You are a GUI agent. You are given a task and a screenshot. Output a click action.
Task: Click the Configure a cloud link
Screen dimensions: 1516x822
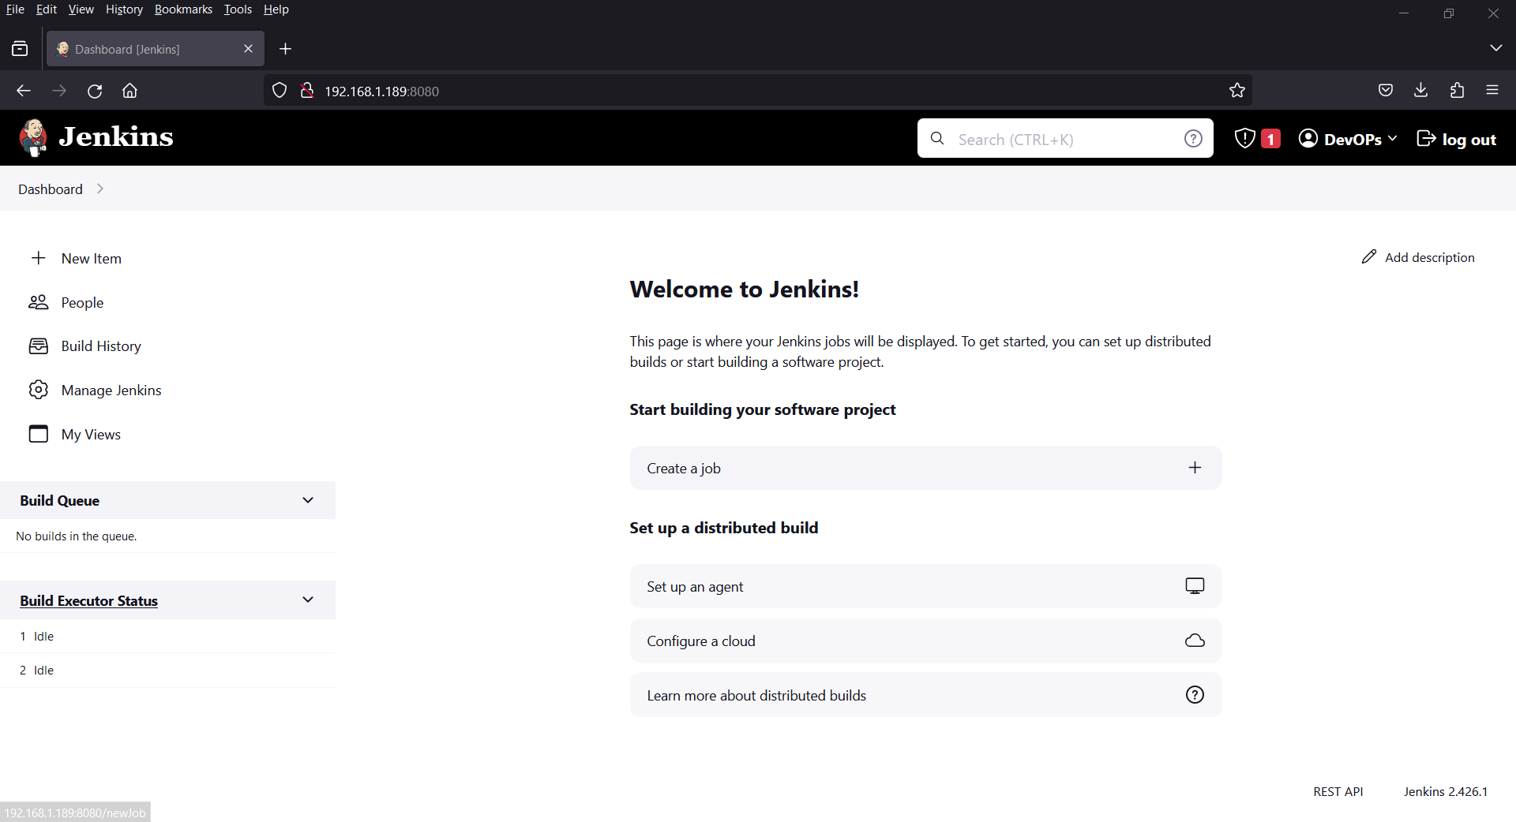tap(925, 641)
